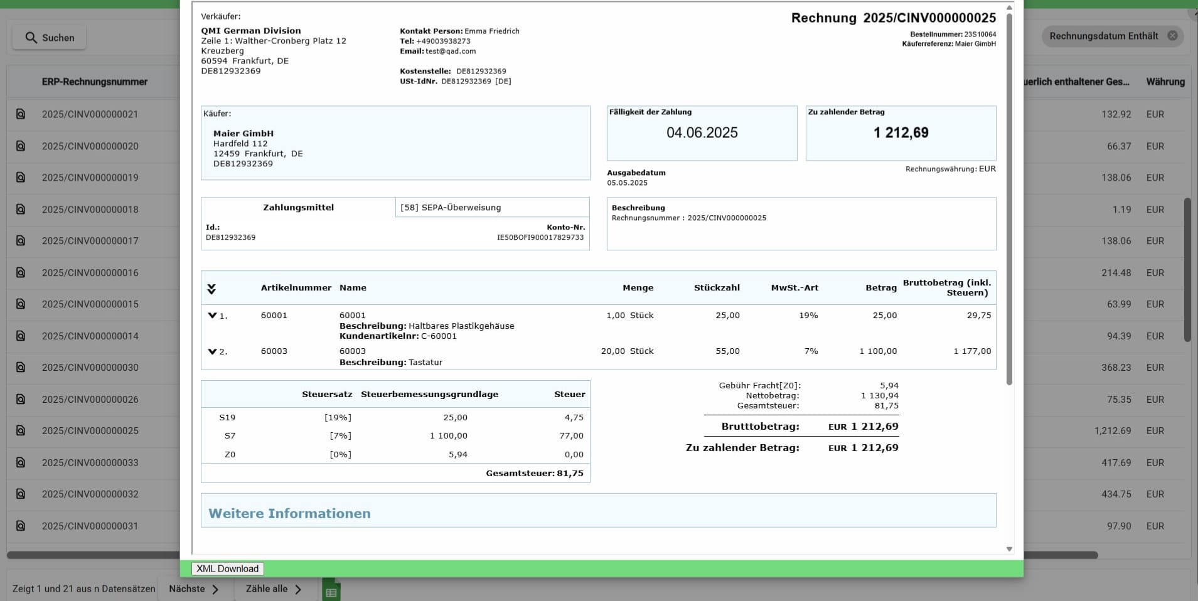Screen dimensions: 1198x601
Task: Click the Suchen magnifier search button
Action: 50,38
